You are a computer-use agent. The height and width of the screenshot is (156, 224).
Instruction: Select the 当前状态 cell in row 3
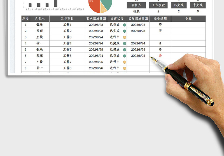tap(117, 37)
